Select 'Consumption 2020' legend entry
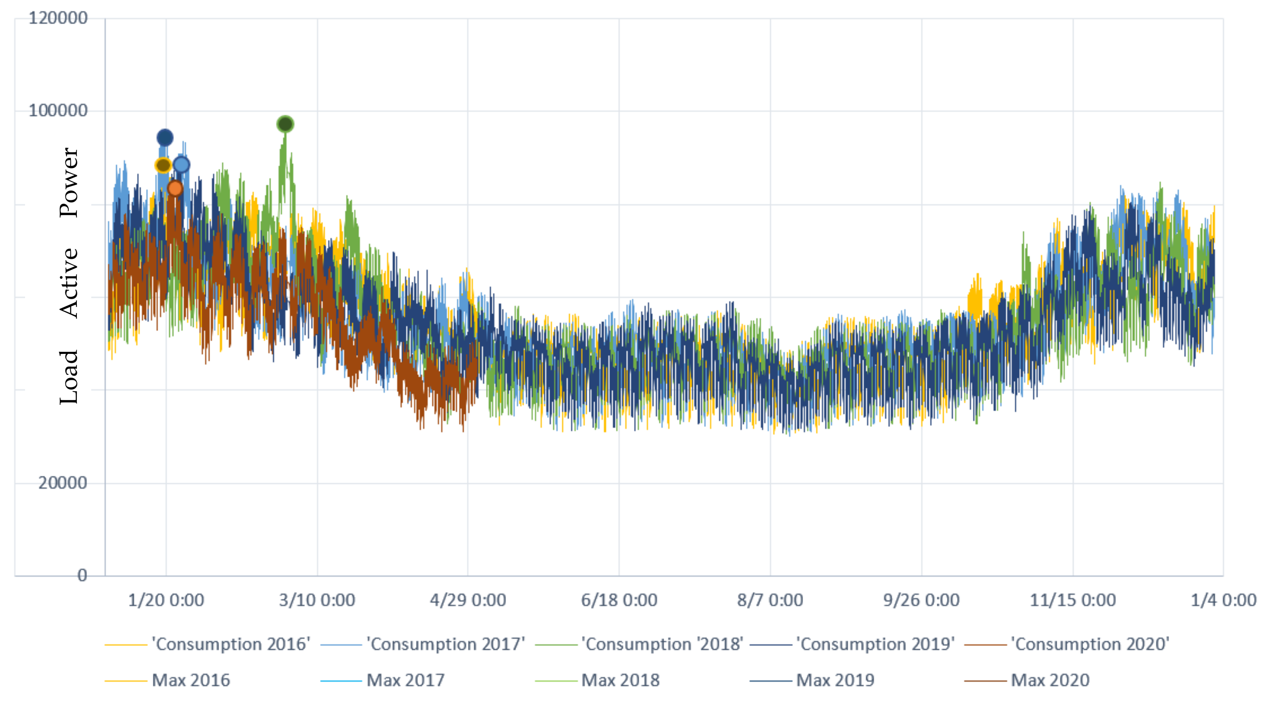 tap(1090, 644)
